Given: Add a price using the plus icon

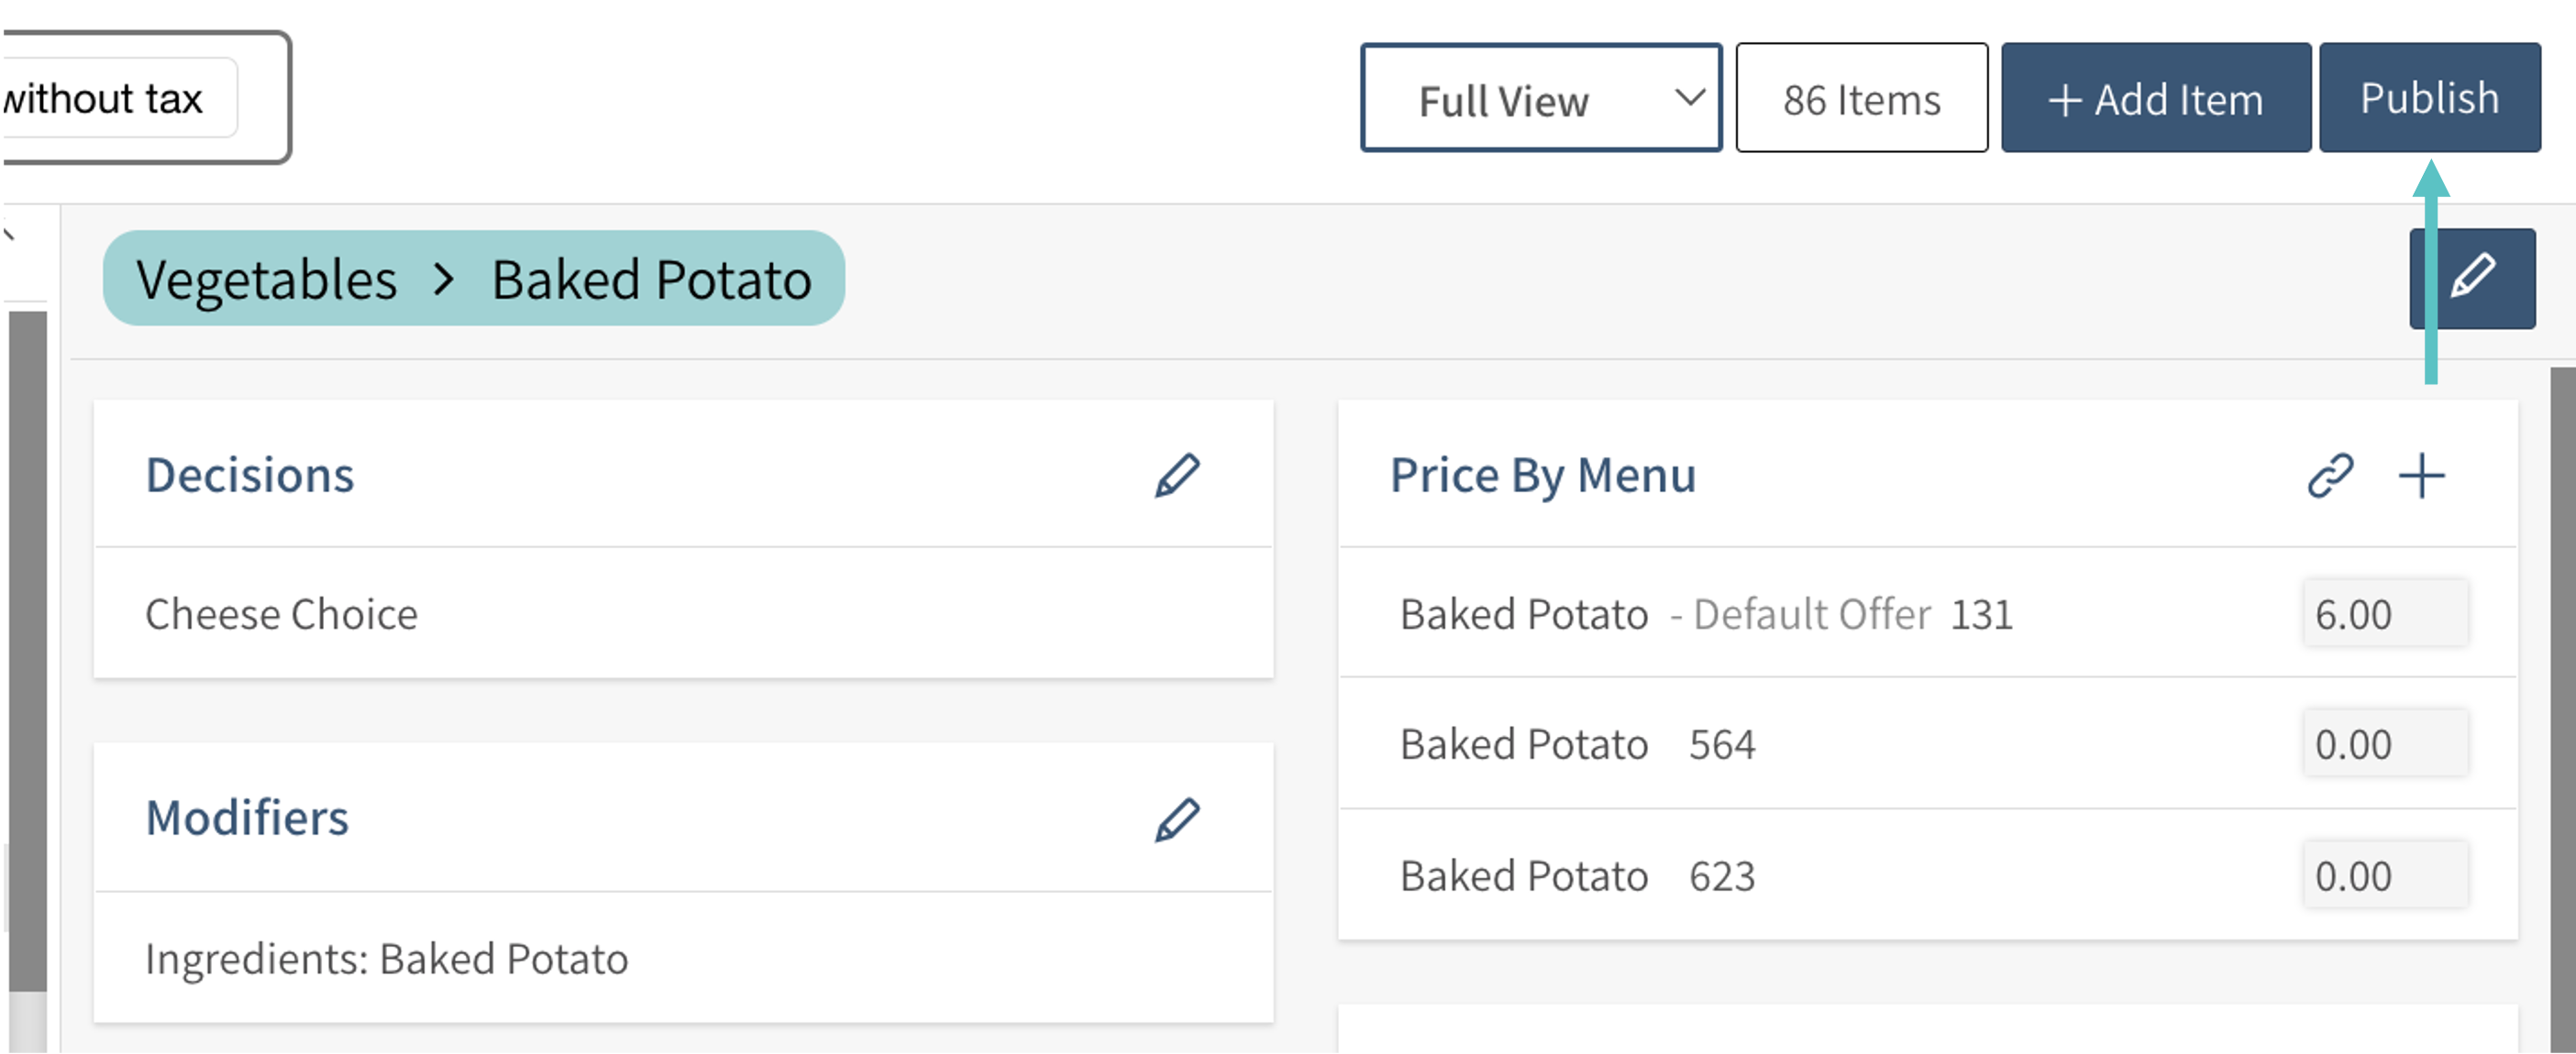Looking at the screenshot, I should [x=2421, y=476].
